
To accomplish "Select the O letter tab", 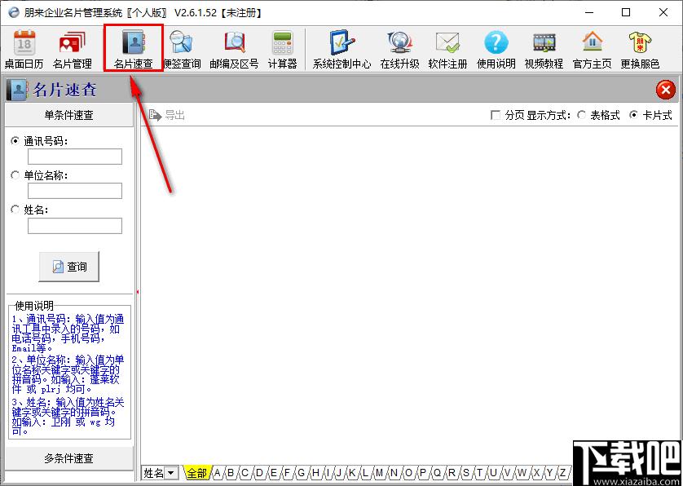I will coord(408,472).
